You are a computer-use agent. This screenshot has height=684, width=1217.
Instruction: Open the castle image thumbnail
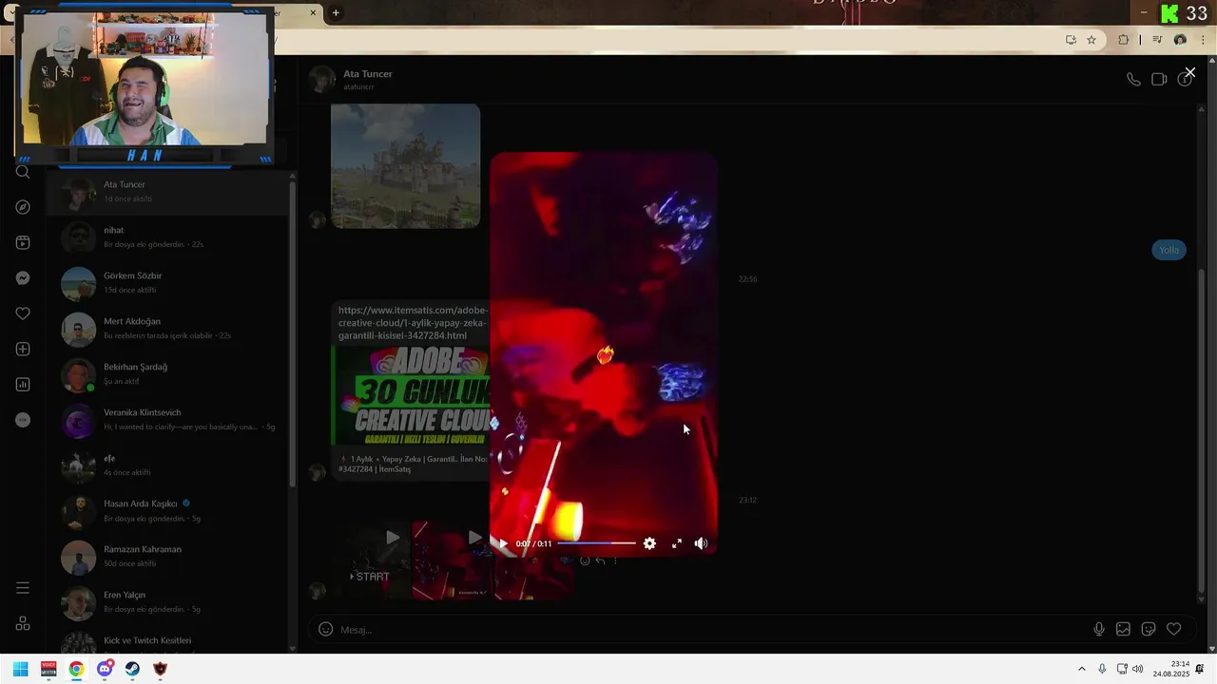point(405,166)
